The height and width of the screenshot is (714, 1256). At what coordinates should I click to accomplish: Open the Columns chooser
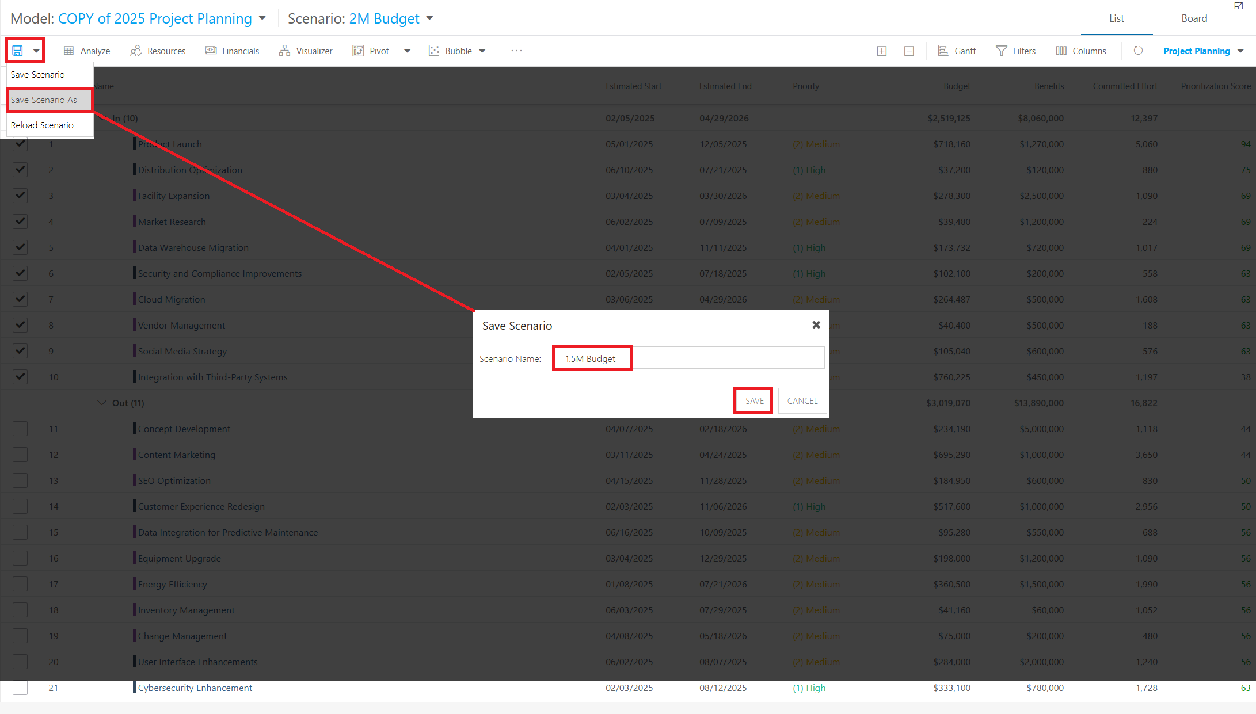click(x=1081, y=51)
